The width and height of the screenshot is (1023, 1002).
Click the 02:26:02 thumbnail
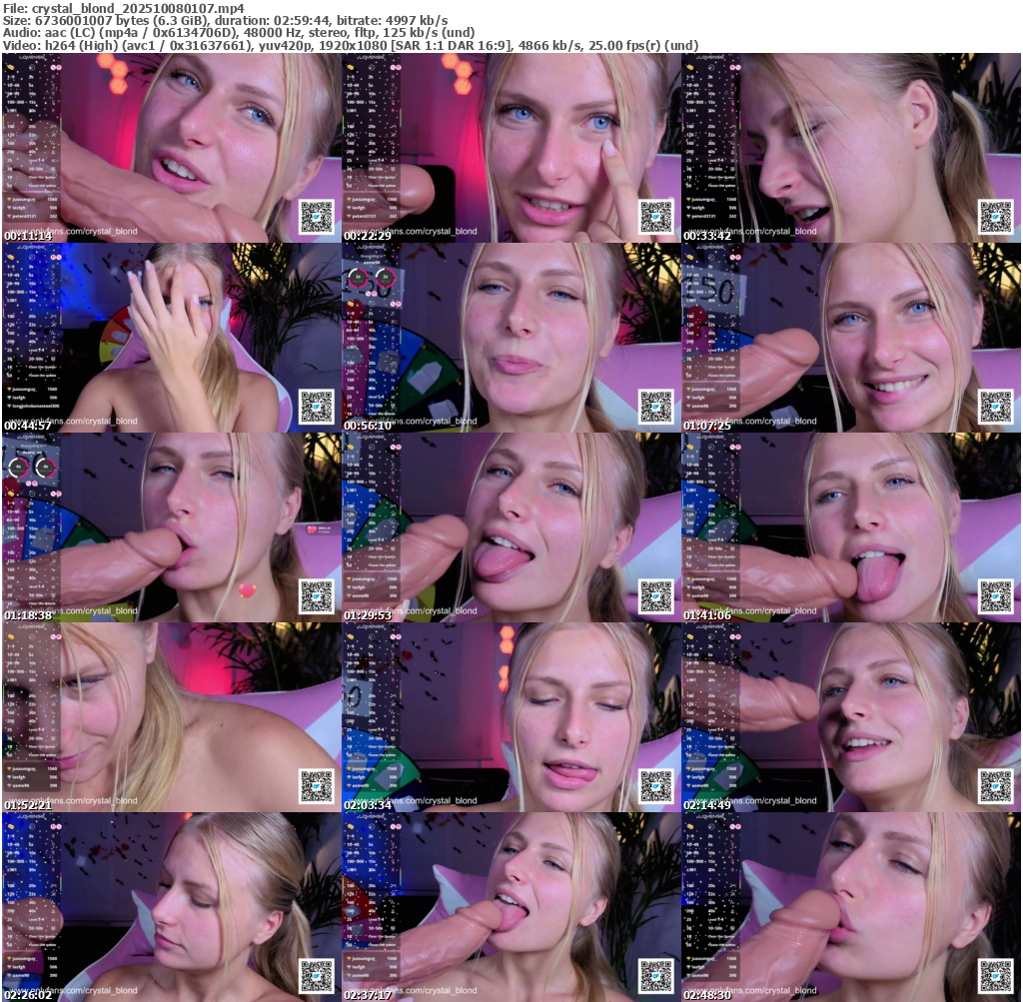(171, 907)
